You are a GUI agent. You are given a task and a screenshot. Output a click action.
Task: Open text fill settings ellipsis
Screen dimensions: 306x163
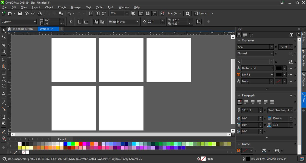tap(290, 68)
